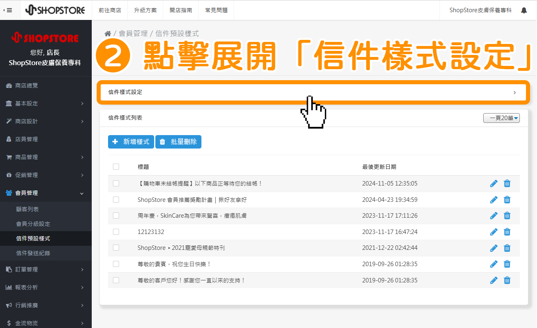The image size is (537, 328).
Task: Click the 新增樣式 button
Action: point(131,142)
